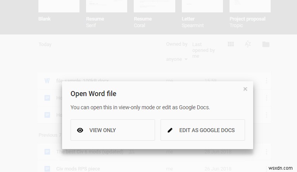Open more options for The best Civ 6 mods row
The image size is (297, 172).
point(266,151)
